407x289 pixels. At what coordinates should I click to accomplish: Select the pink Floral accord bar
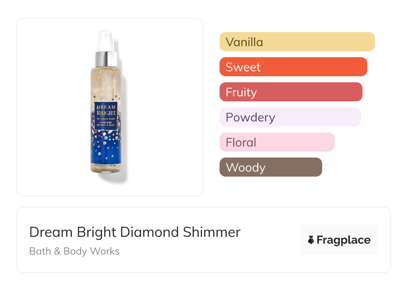(277, 142)
